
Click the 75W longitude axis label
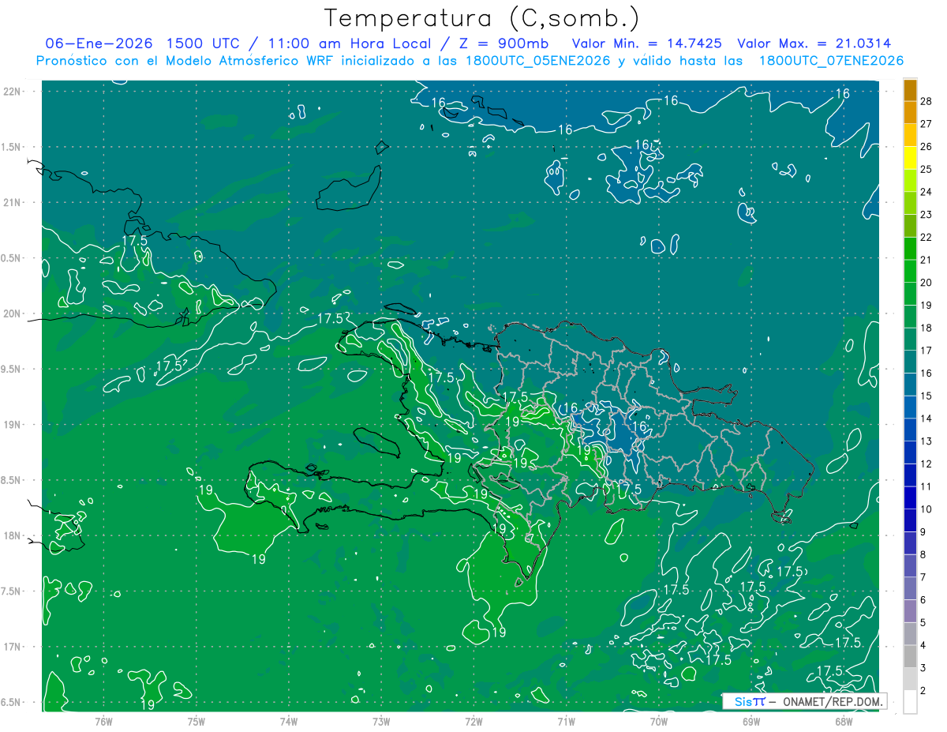point(196,721)
